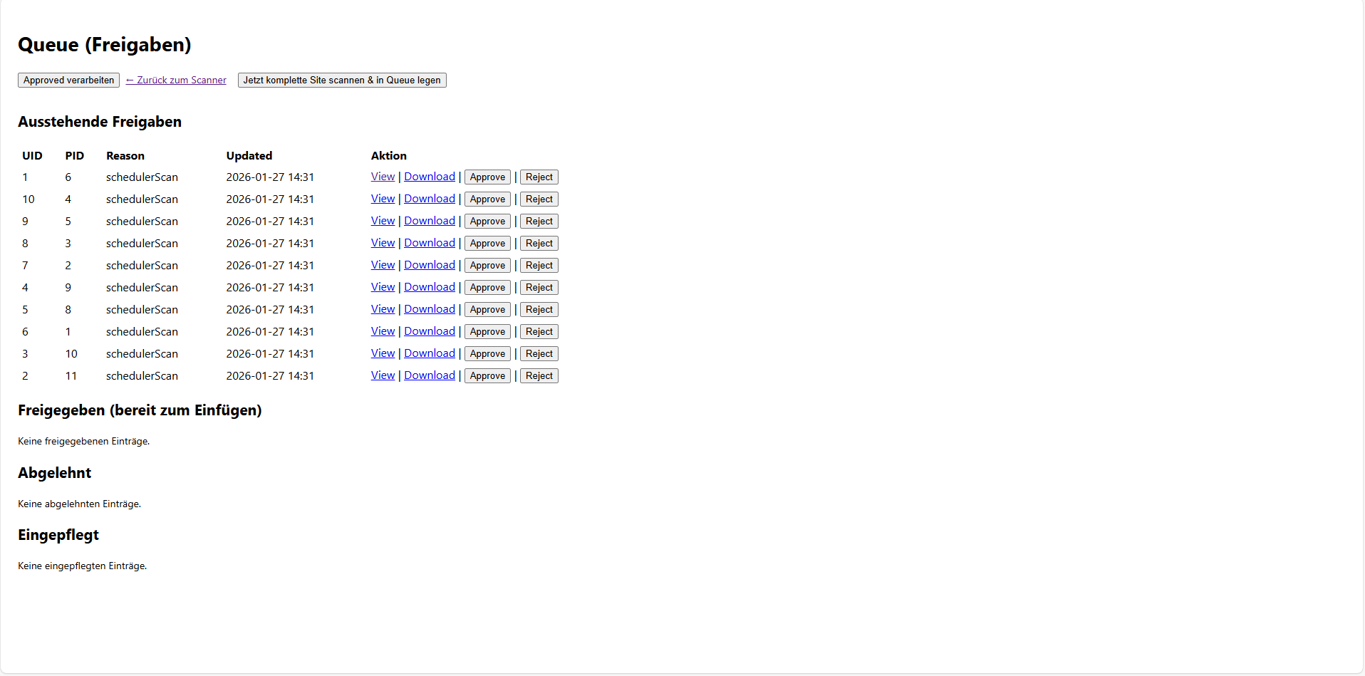Approve the entry with UID 10
Viewport: 1365px width, 676px height.
[487, 199]
